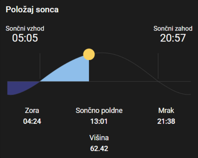Click the solar noon time 13:01
The image size is (198, 158).
99,121
